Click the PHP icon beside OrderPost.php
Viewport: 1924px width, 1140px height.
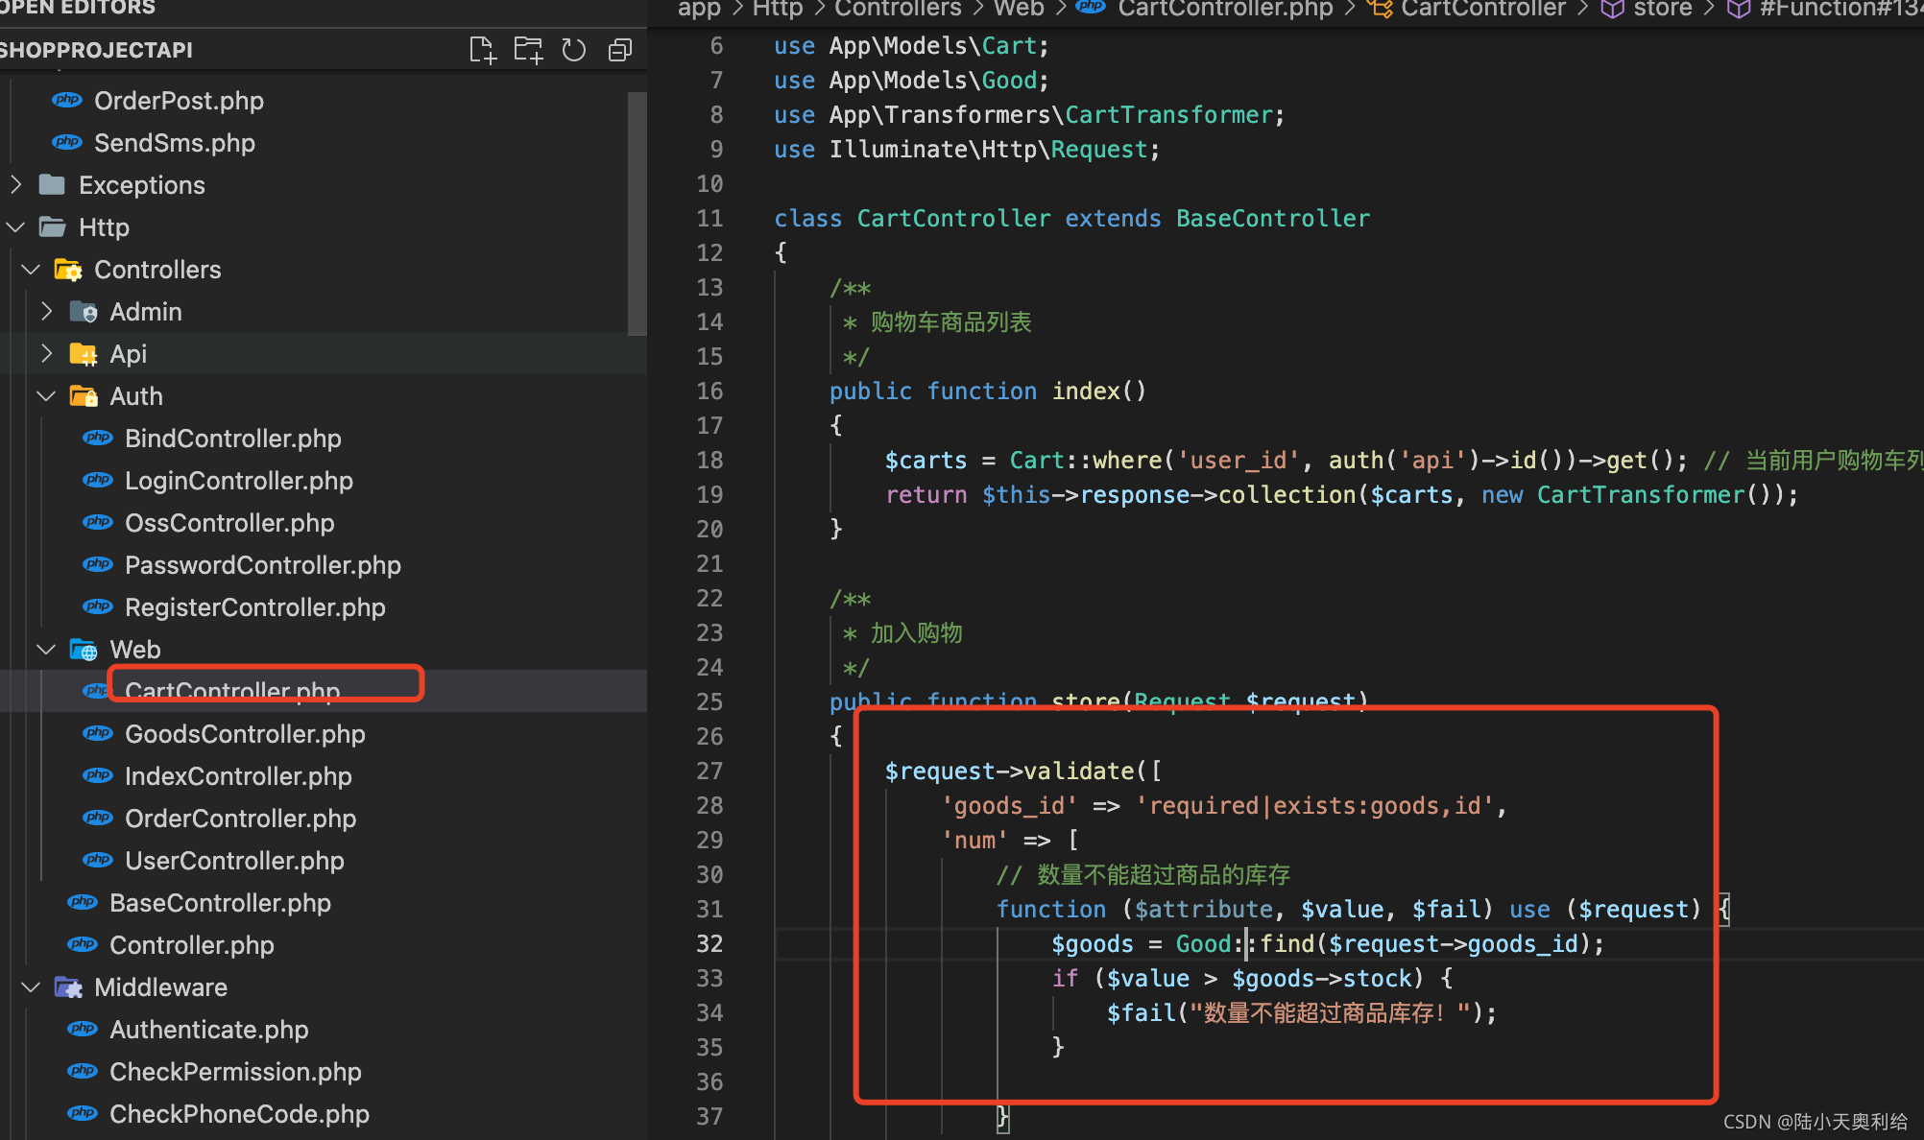pos(67,101)
